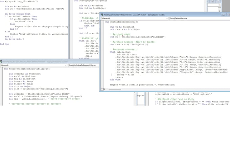Image resolution: width=230 pixels, height=155 pixels.
Task: Click the sciezkaXLSX assignment line in bottom-right window
Action: (184, 94)
